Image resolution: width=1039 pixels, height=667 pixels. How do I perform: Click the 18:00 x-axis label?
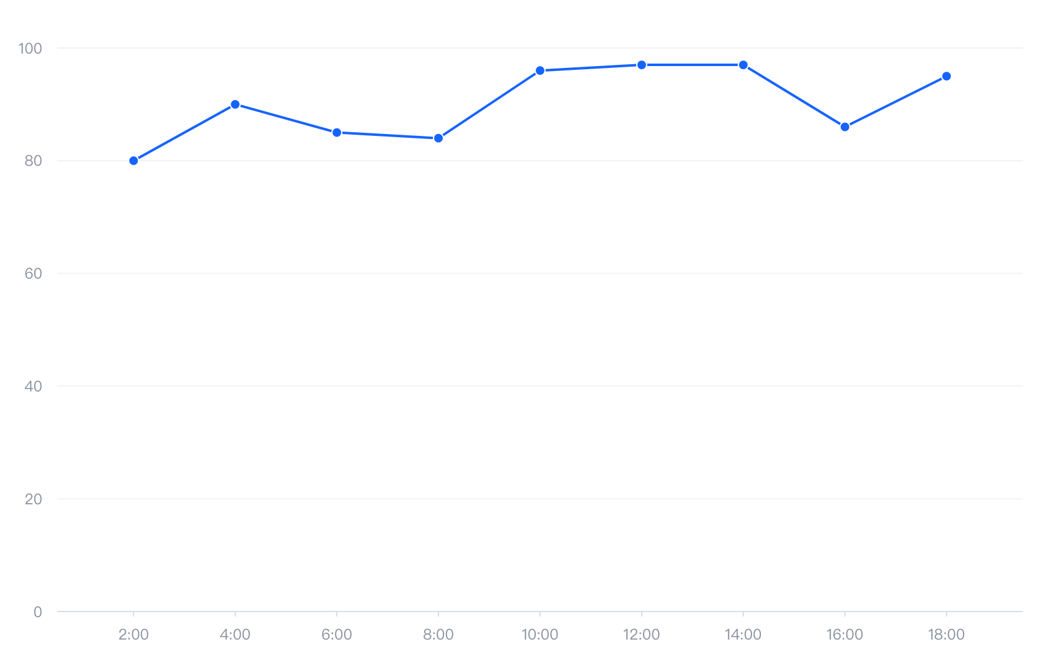click(x=947, y=635)
